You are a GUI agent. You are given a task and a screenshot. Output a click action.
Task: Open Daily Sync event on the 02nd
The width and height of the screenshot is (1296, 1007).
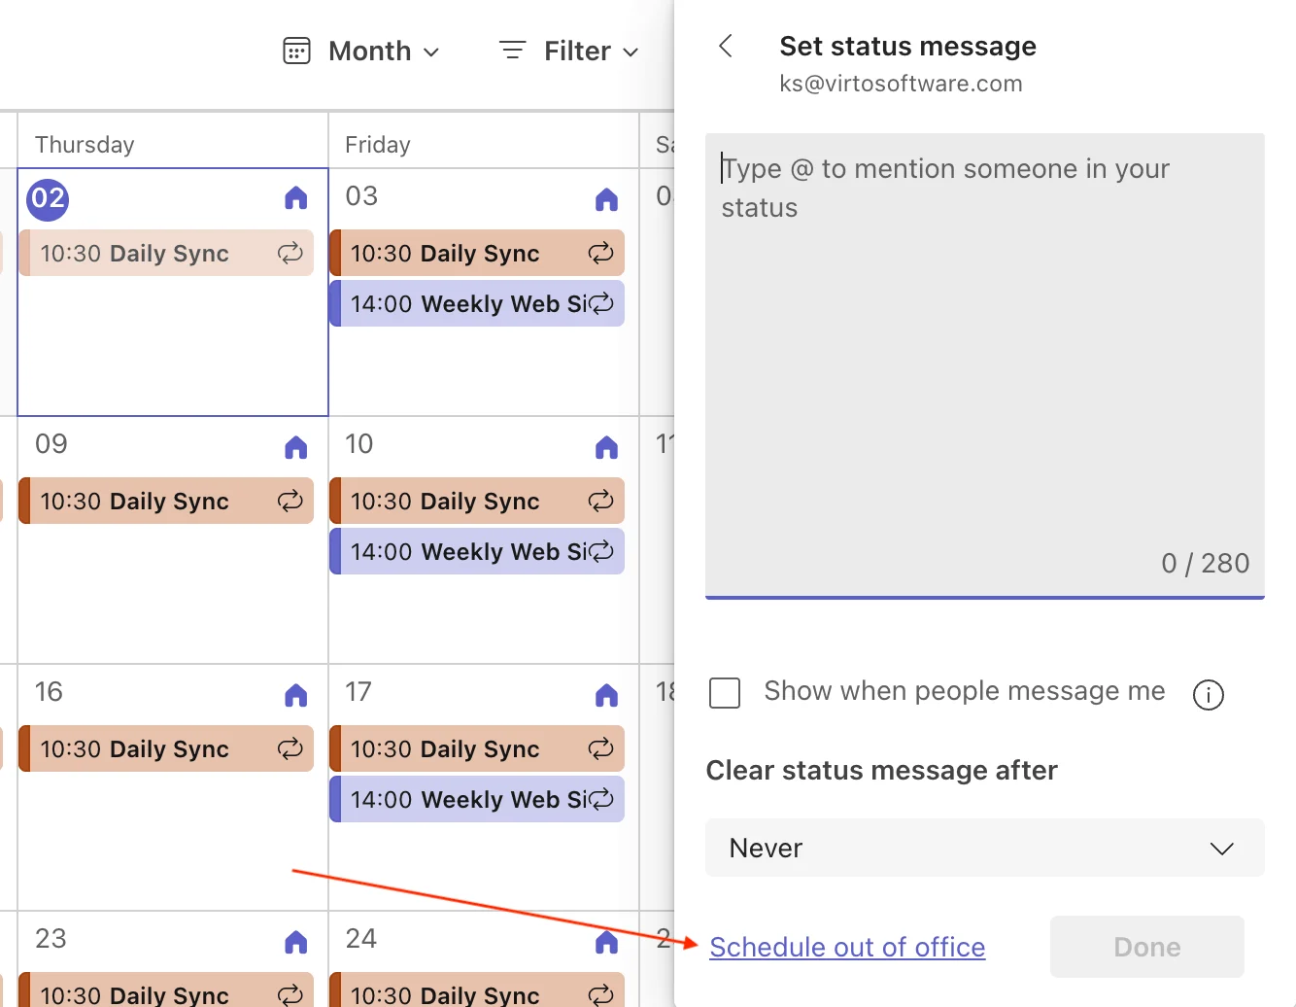pyautogui.click(x=166, y=253)
